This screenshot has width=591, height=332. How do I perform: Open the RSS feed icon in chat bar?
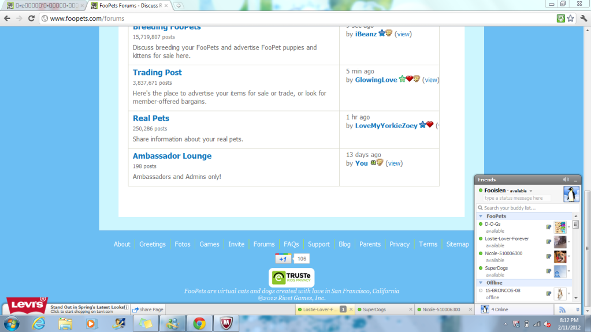(562, 309)
